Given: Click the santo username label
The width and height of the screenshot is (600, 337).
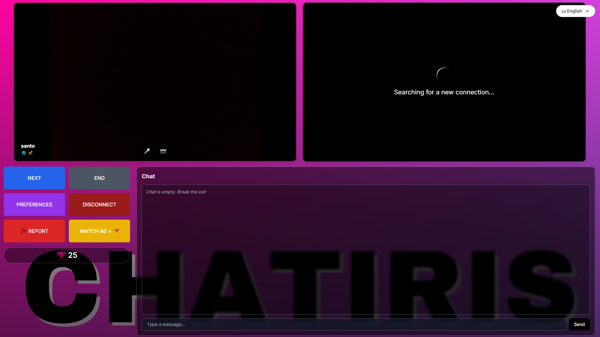Looking at the screenshot, I should pos(28,146).
